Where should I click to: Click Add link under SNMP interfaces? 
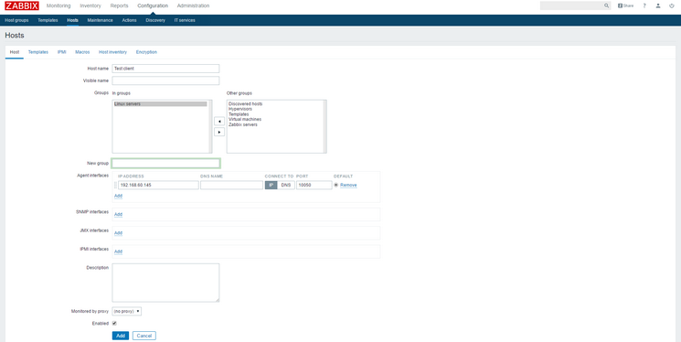click(x=118, y=215)
